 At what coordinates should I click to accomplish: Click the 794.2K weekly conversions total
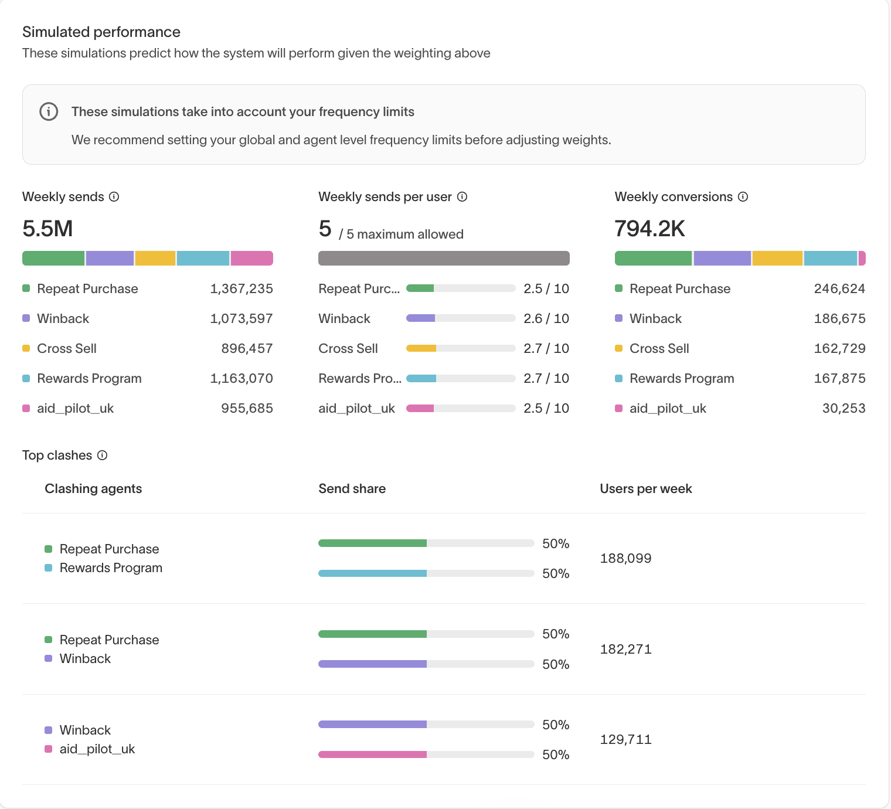coord(649,229)
